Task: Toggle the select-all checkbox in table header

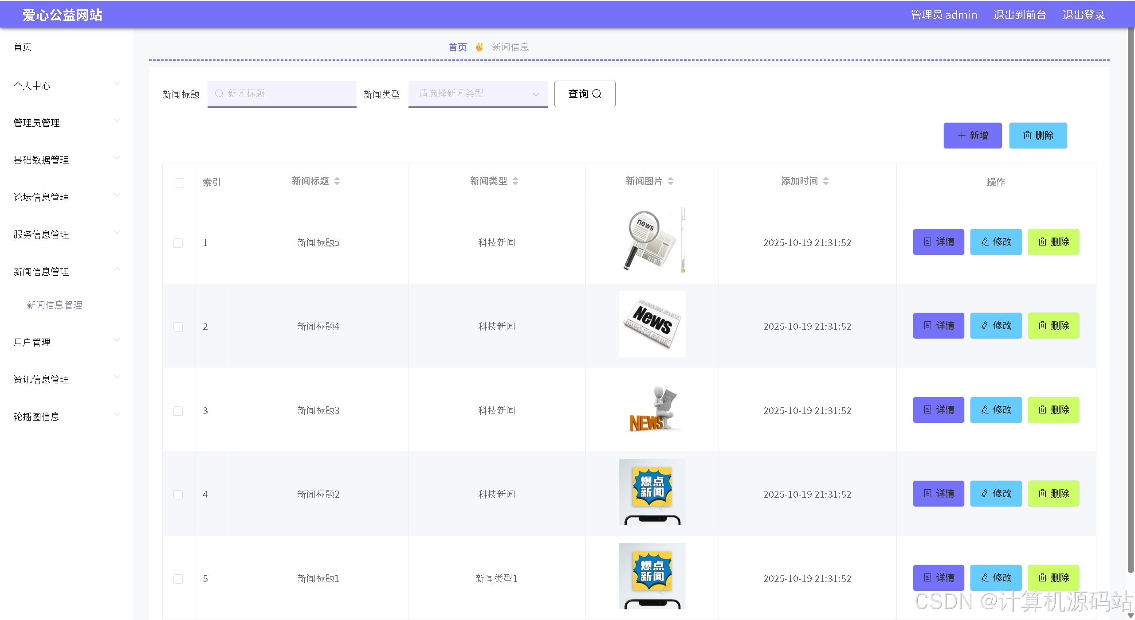Action: tap(179, 183)
